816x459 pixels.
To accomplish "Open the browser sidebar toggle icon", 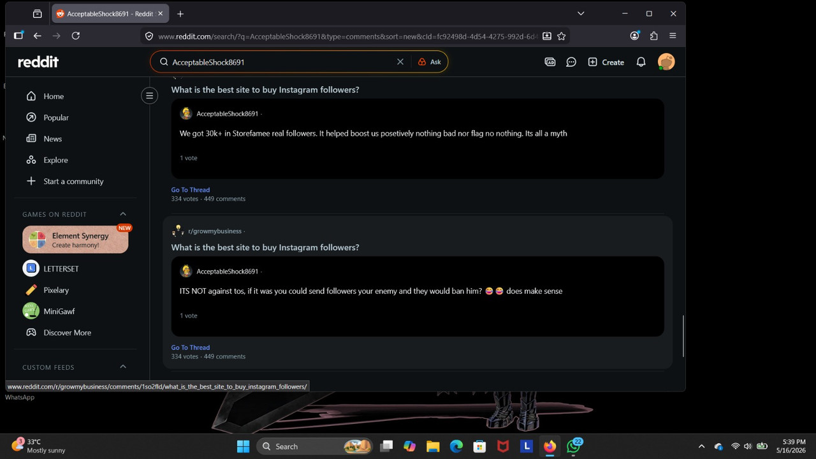I will pos(18,36).
